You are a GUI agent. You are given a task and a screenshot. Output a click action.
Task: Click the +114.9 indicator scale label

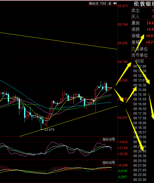click(x=123, y=142)
